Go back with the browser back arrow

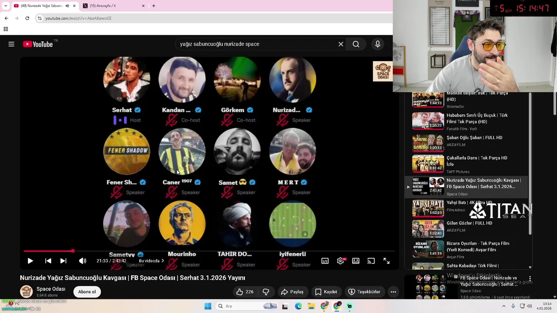click(6, 18)
